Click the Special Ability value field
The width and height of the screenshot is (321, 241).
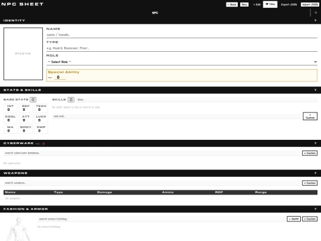[60, 77]
